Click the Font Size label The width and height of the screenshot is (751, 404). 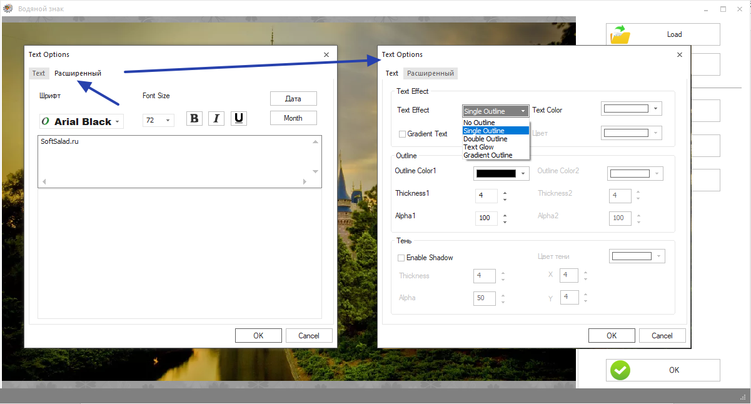pos(156,96)
